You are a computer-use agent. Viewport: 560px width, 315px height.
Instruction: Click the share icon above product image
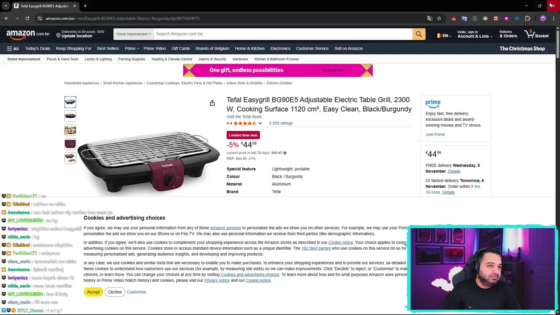[212, 103]
